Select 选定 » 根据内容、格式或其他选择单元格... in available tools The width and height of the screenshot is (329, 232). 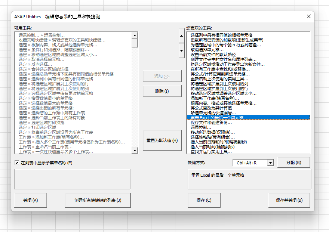click(58, 45)
